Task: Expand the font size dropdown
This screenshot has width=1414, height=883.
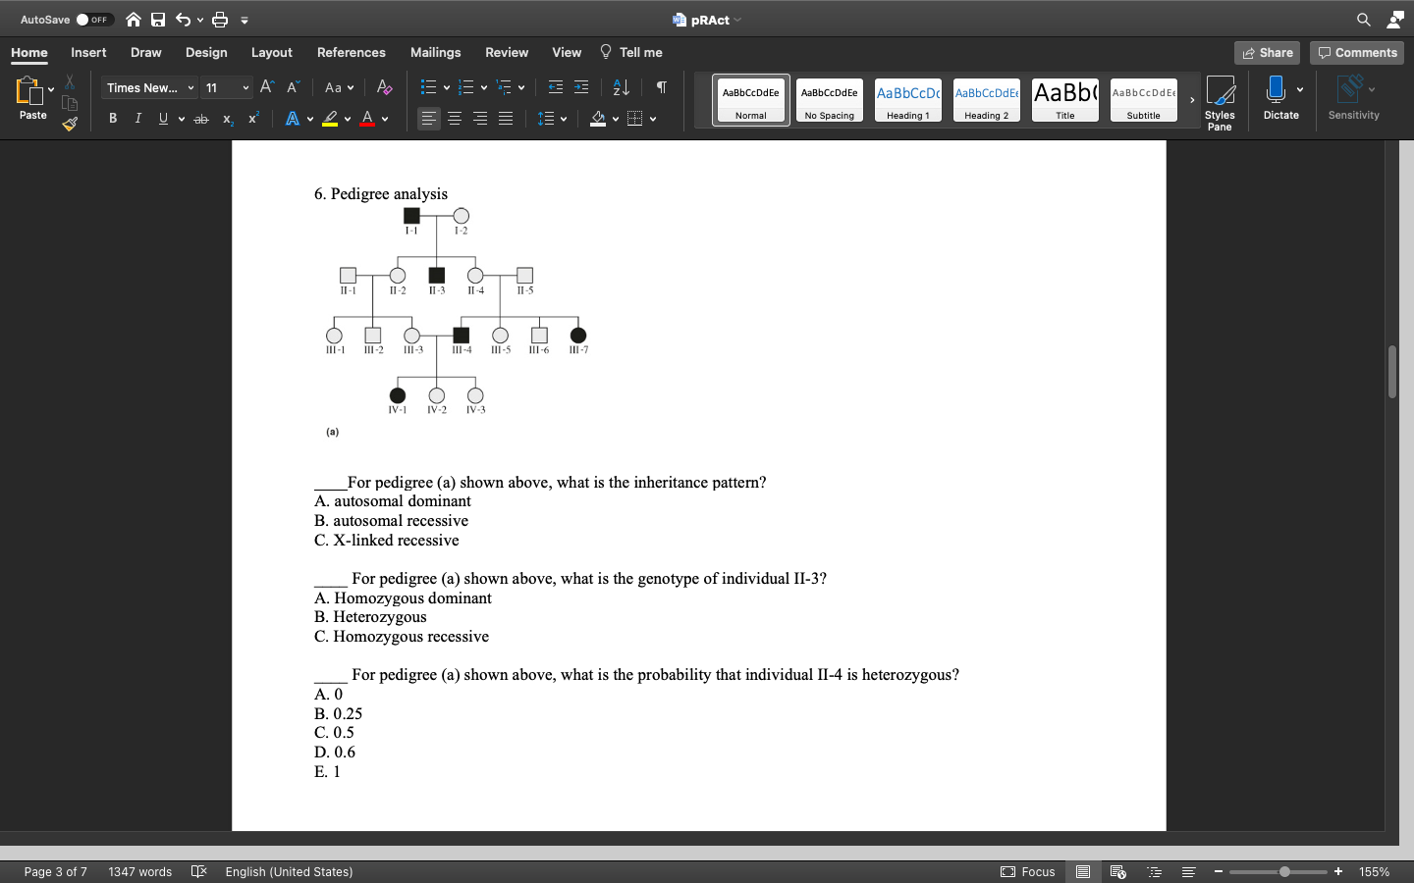Action: pyautogui.click(x=245, y=87)
